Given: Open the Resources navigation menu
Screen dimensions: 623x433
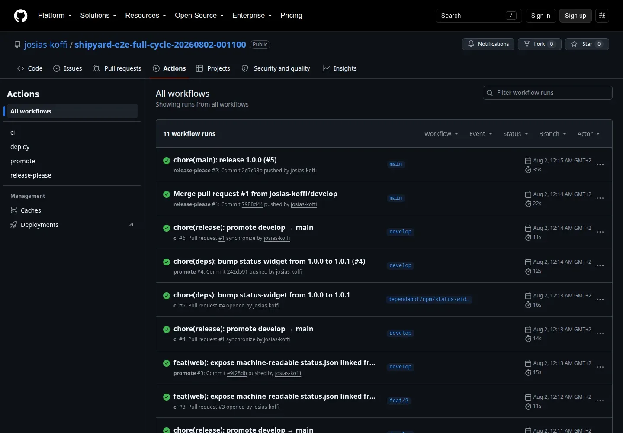Looking at the screenshot, I should click(x=146, y=16).
